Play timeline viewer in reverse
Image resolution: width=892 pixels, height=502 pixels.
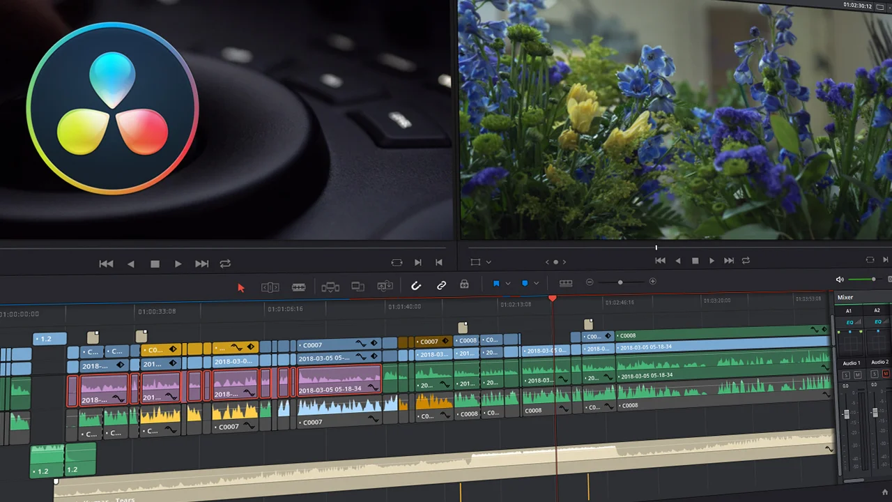click(678, 261)
